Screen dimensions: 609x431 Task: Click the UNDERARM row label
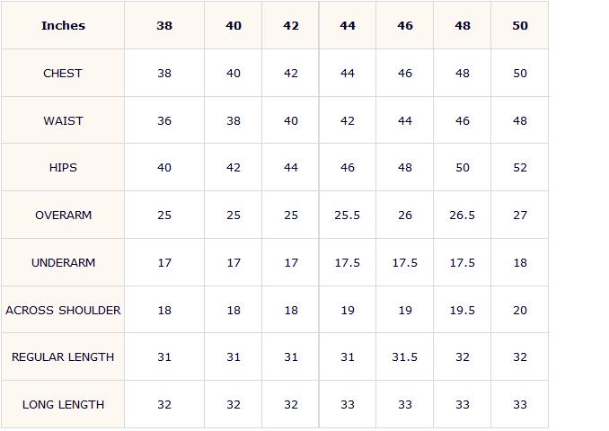[63, 262]
